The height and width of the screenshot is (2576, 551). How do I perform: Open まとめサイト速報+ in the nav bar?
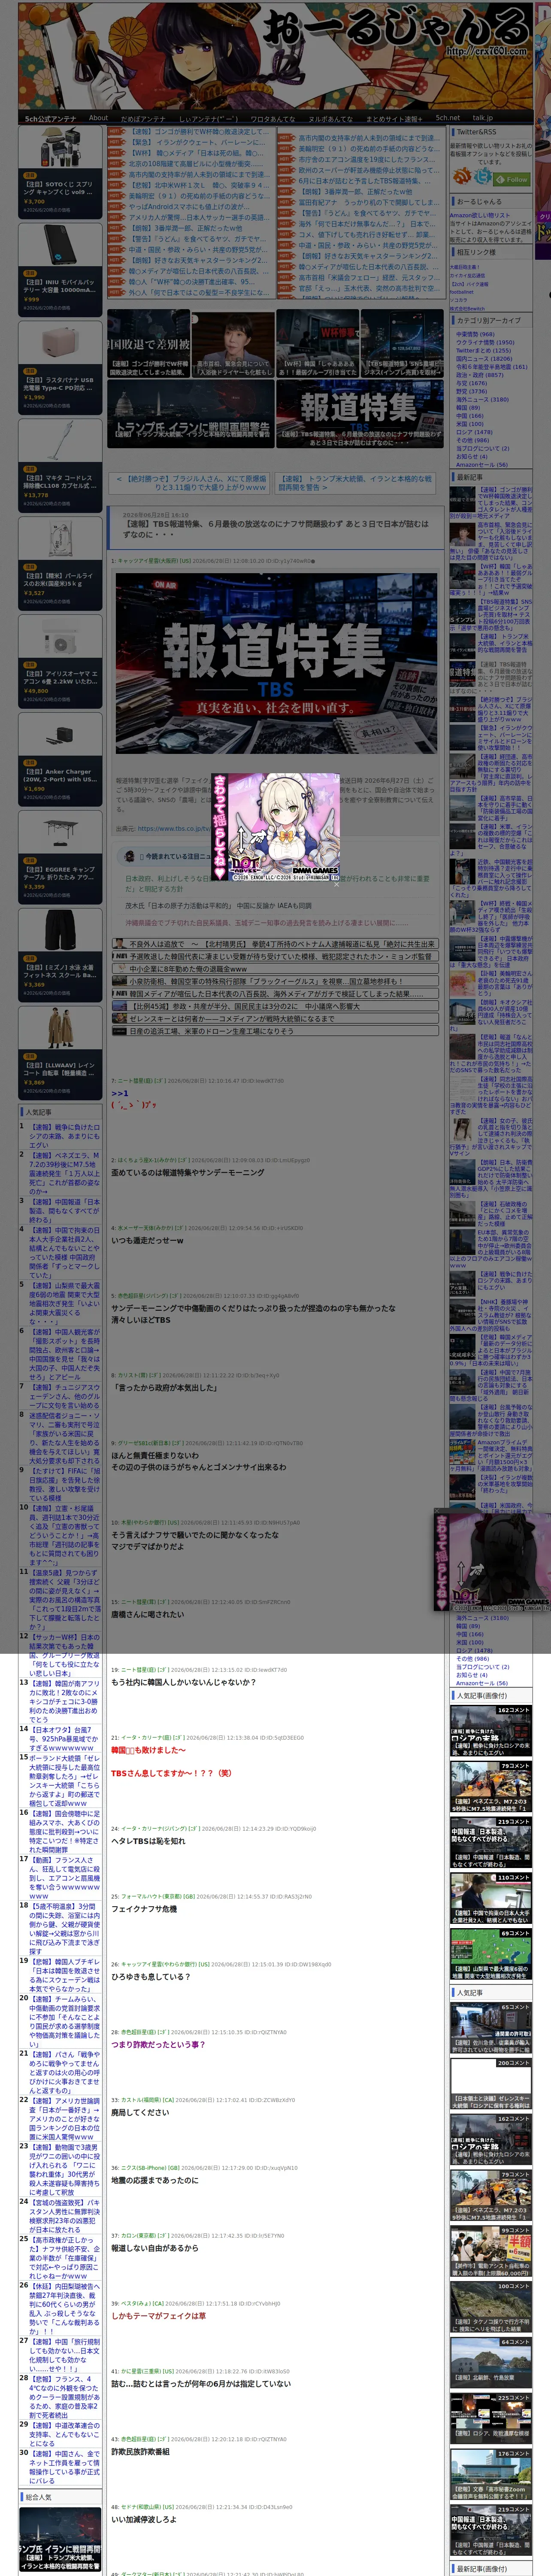point(394,118)
